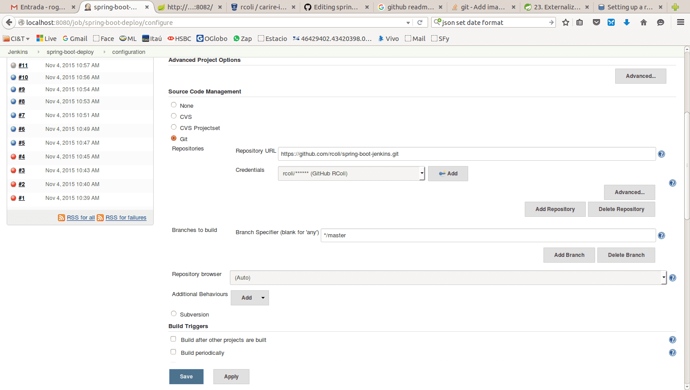Switch to the 23. Externalized tab

[557, 7]
